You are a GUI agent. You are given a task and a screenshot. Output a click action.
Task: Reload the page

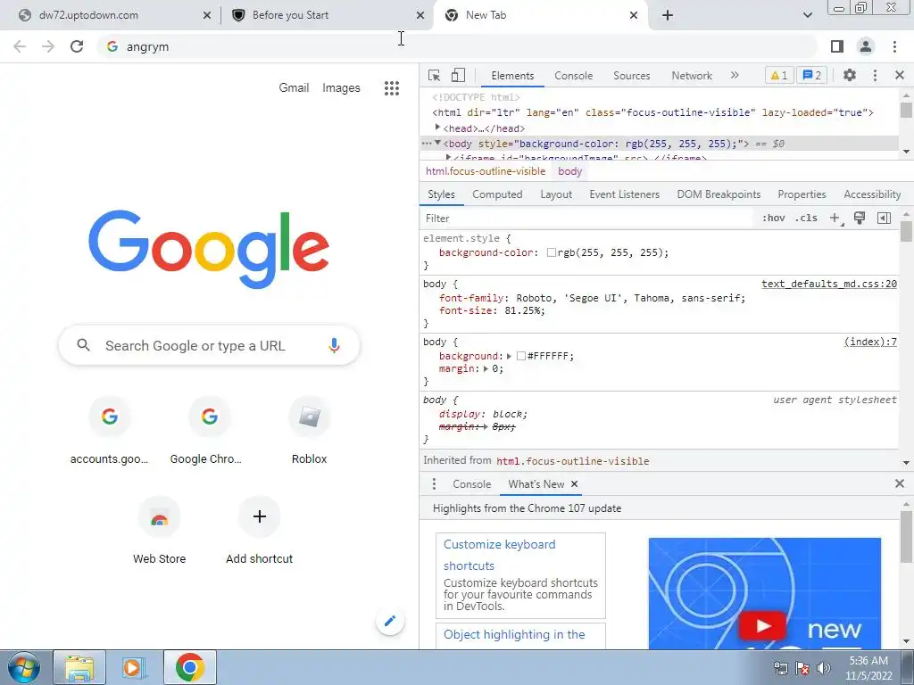77,46
